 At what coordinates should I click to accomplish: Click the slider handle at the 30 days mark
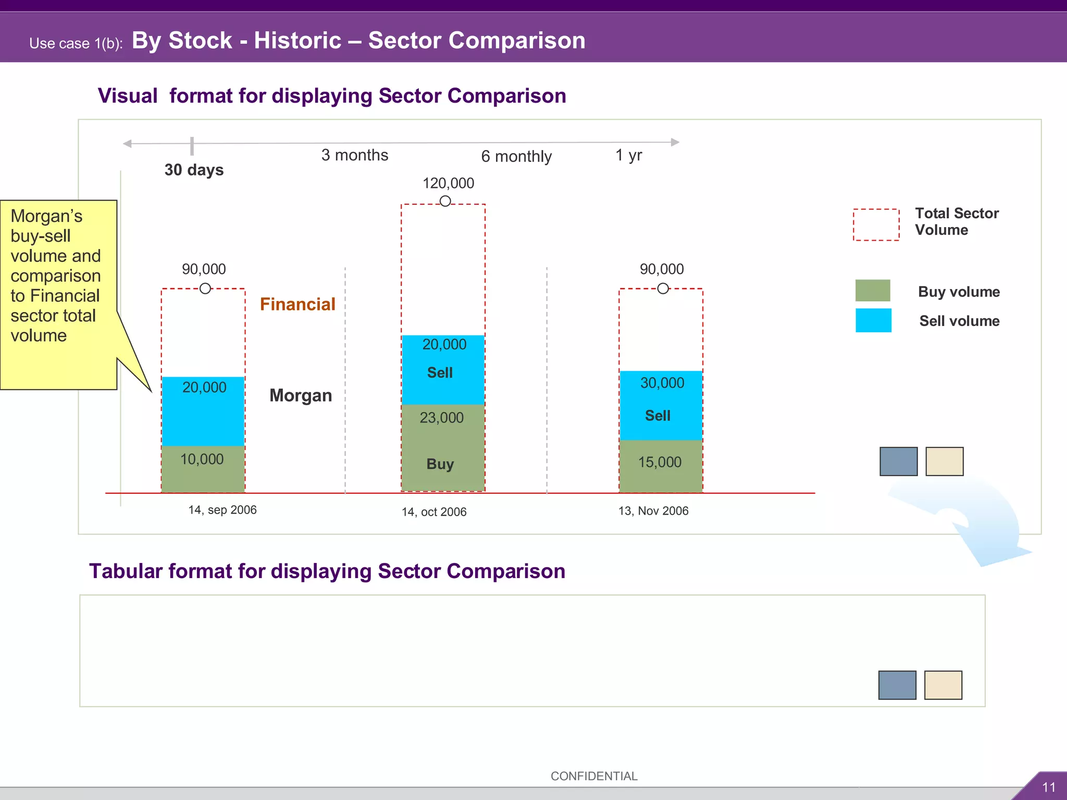[192, 146]
